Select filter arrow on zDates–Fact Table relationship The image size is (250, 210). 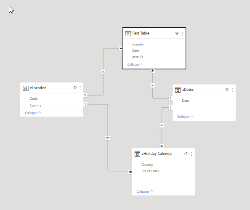[153, 85]
